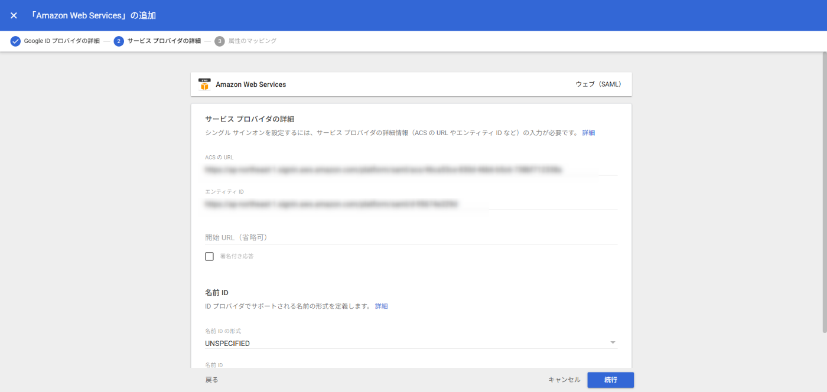Click the completed step checkmark icon
The height and width of the screenshot is (392, 827).
pos(15,41)
